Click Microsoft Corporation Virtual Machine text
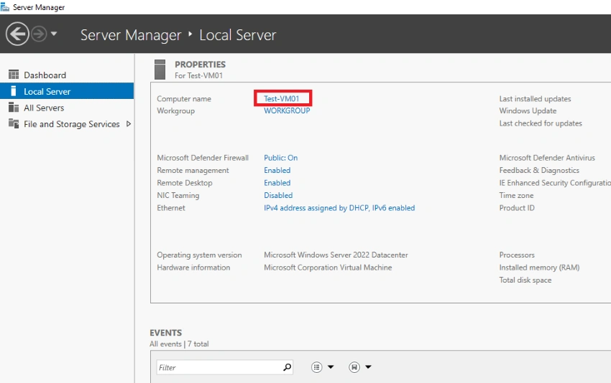 pos(328,267)
